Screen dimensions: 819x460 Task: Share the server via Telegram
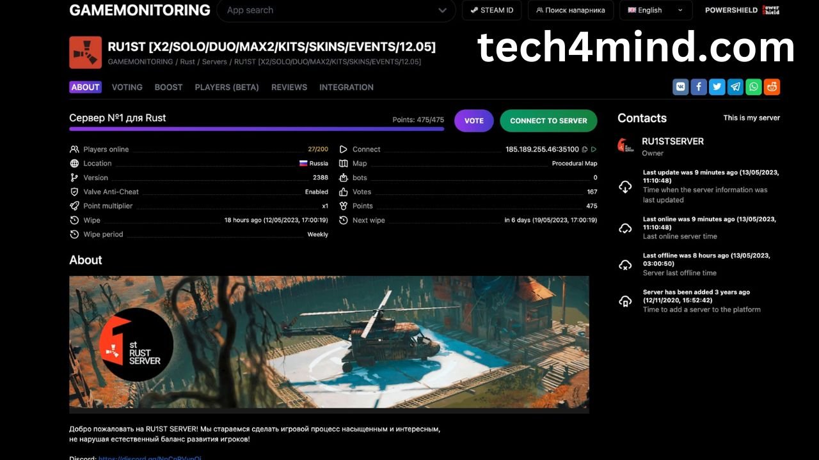click(736, 87)
